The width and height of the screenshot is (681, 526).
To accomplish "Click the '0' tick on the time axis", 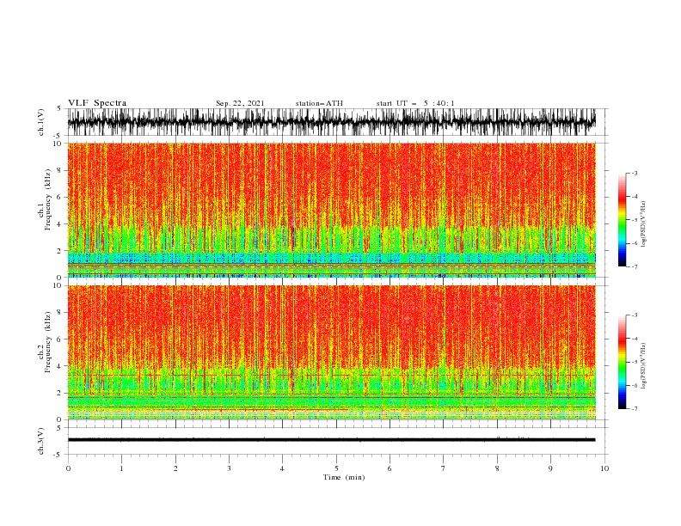I will 68,468.
